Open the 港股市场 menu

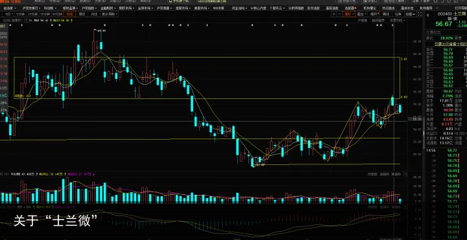(x=183, y=8)
